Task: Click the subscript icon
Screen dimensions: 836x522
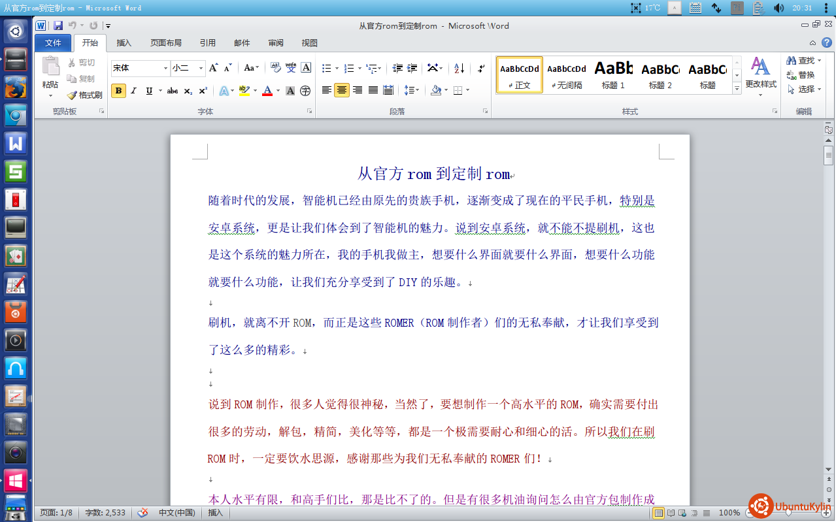Action: [188, 91]
